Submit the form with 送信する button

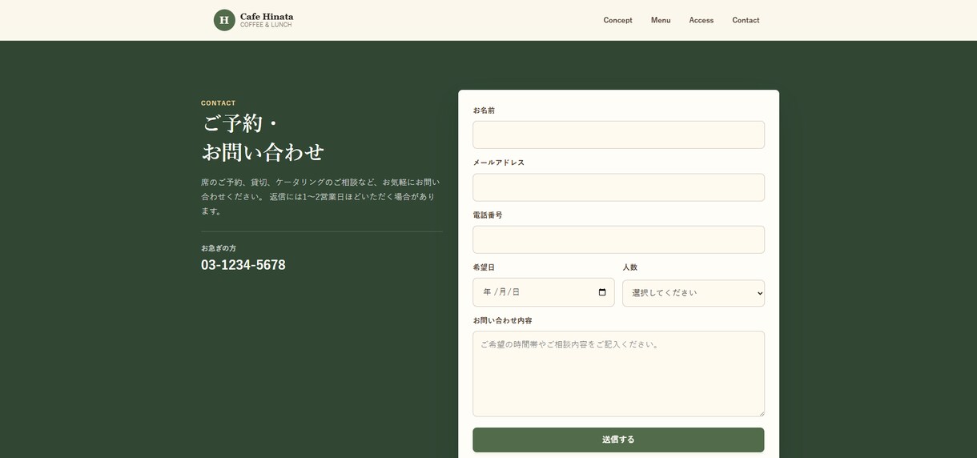click(x=618, y=440)
